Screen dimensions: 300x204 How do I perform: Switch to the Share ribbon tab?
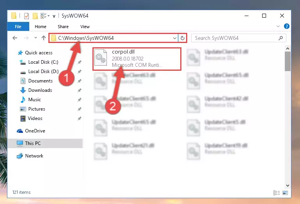pyautogui.click(x=63, y=27)
